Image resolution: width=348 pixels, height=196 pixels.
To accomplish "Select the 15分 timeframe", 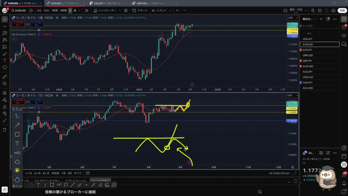I will click(46, 11).
